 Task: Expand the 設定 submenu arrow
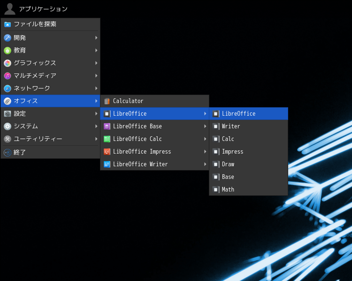96,114
